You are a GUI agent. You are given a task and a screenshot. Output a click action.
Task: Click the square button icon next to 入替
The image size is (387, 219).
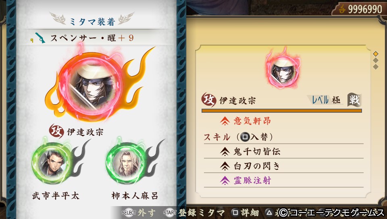245,137
